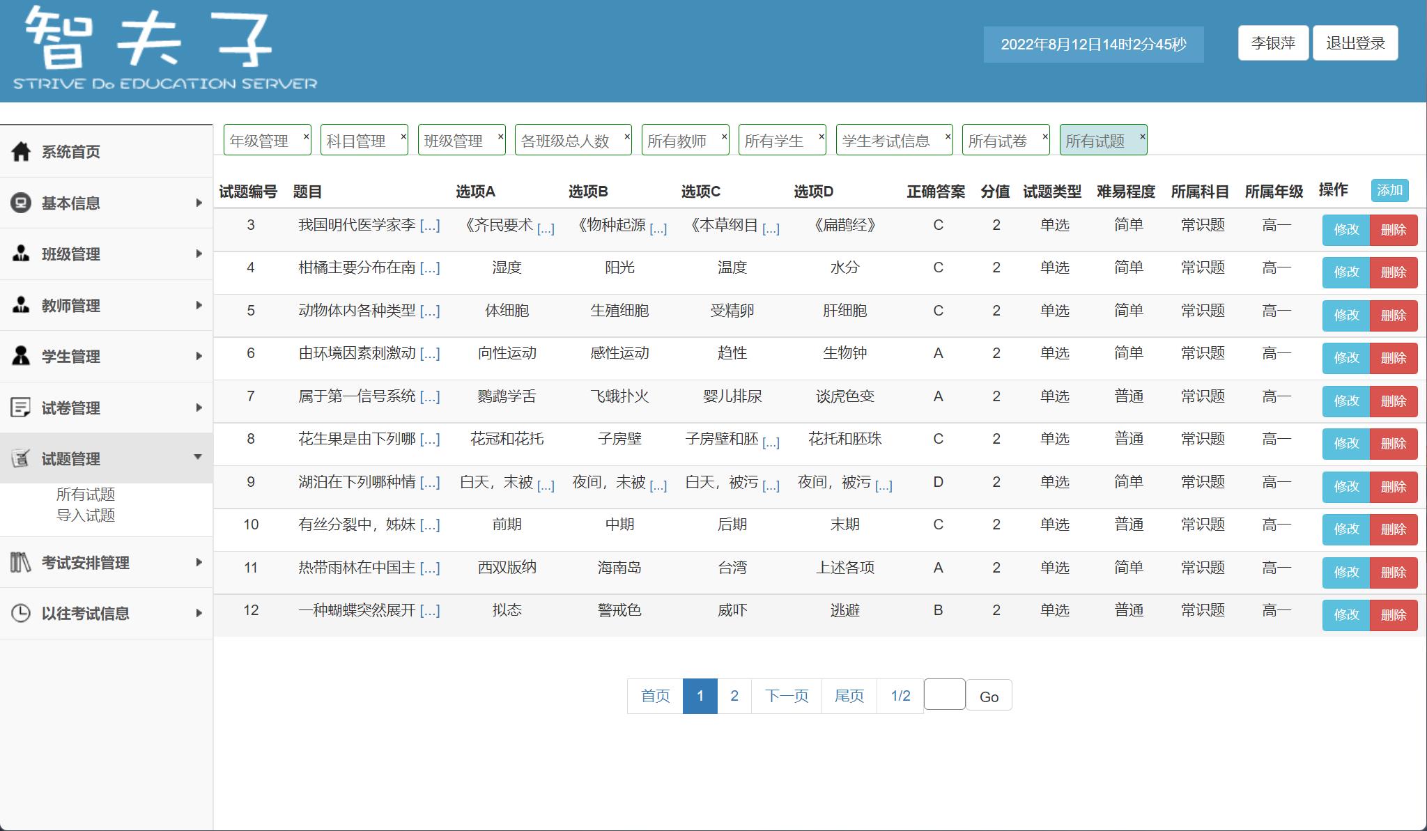This screenshot has height=831, width=1427.
Task: Close the 年级管理 tab
Action: pos(307,135)
